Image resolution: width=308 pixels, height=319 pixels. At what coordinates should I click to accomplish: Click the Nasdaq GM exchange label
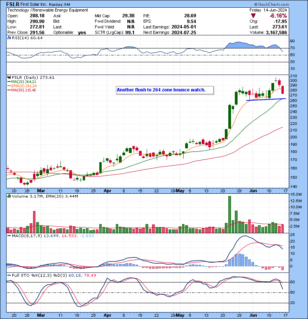click(59, 5)
